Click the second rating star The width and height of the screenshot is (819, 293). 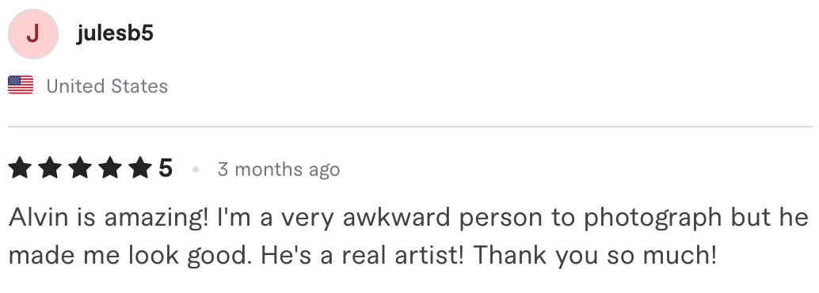[x=50, y=169]
